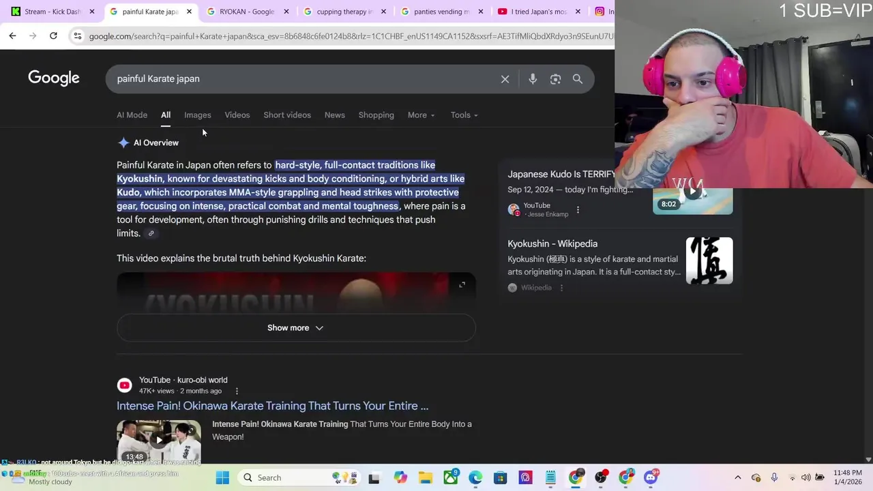Open Microsoft Edge from the taskbar

(x=475, y=477)
